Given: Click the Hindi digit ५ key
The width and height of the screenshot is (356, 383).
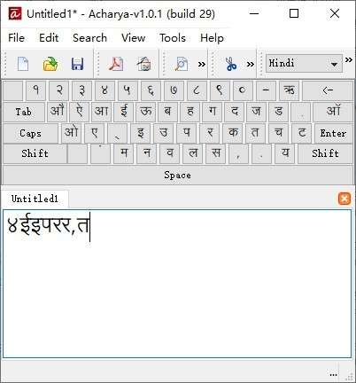Looking at the screenshot, I should coord(128,90).
